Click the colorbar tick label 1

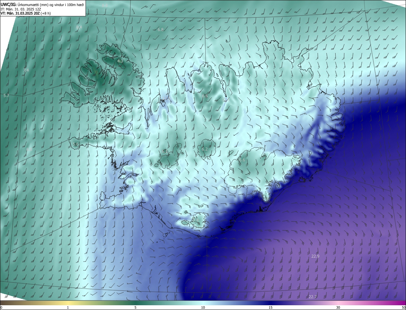68,307
